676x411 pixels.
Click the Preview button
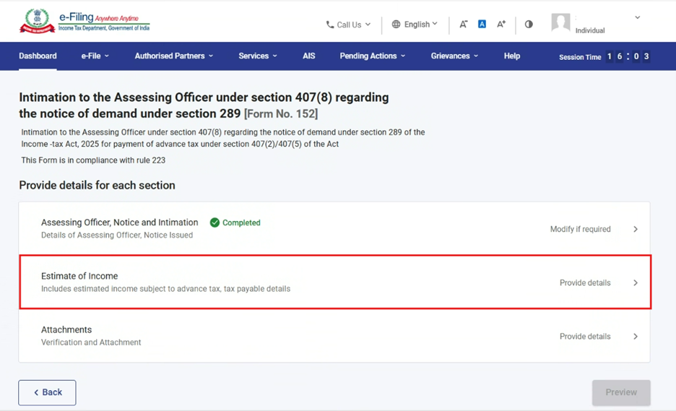click(x=621, y=392)
